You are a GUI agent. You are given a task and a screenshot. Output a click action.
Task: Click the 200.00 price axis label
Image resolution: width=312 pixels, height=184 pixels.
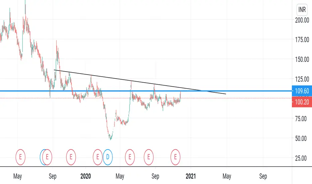[302, 20]
